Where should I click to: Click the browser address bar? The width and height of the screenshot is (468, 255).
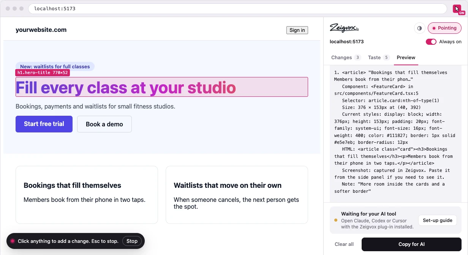coord(237,9)
